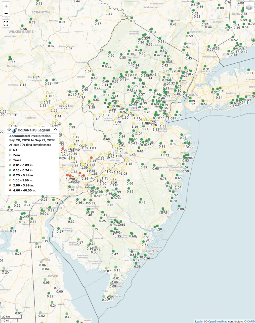The width and height of the screenshot is (255, 323).
Task: Click the 1.01 precipitation label
Action: click(x=110, y=172)
